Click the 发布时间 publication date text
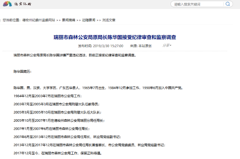Viewport: 240px width, 159px height. (100, 46)
